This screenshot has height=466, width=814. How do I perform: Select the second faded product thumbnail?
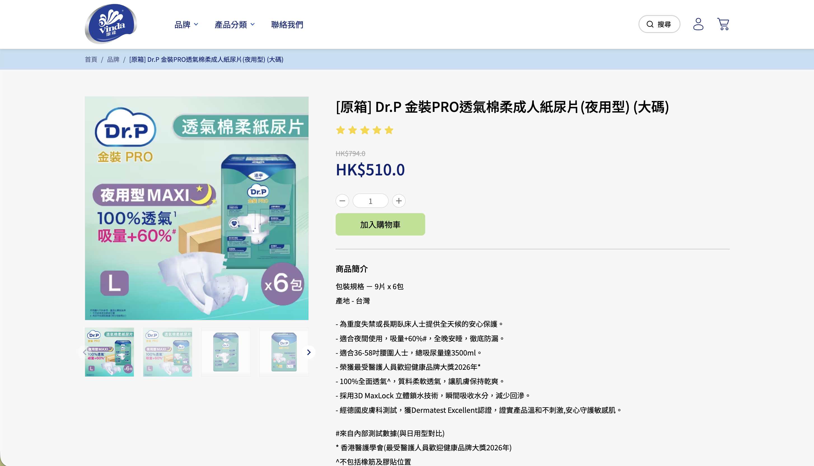(167, 352)
